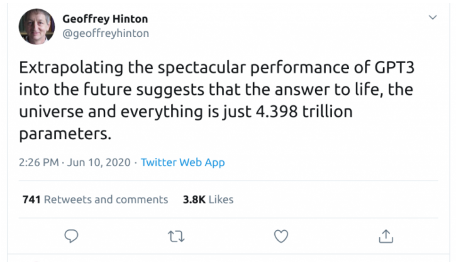Click the word 'universe' in the tweet
Screen dimensions: 456x269
tap(45, 113)
